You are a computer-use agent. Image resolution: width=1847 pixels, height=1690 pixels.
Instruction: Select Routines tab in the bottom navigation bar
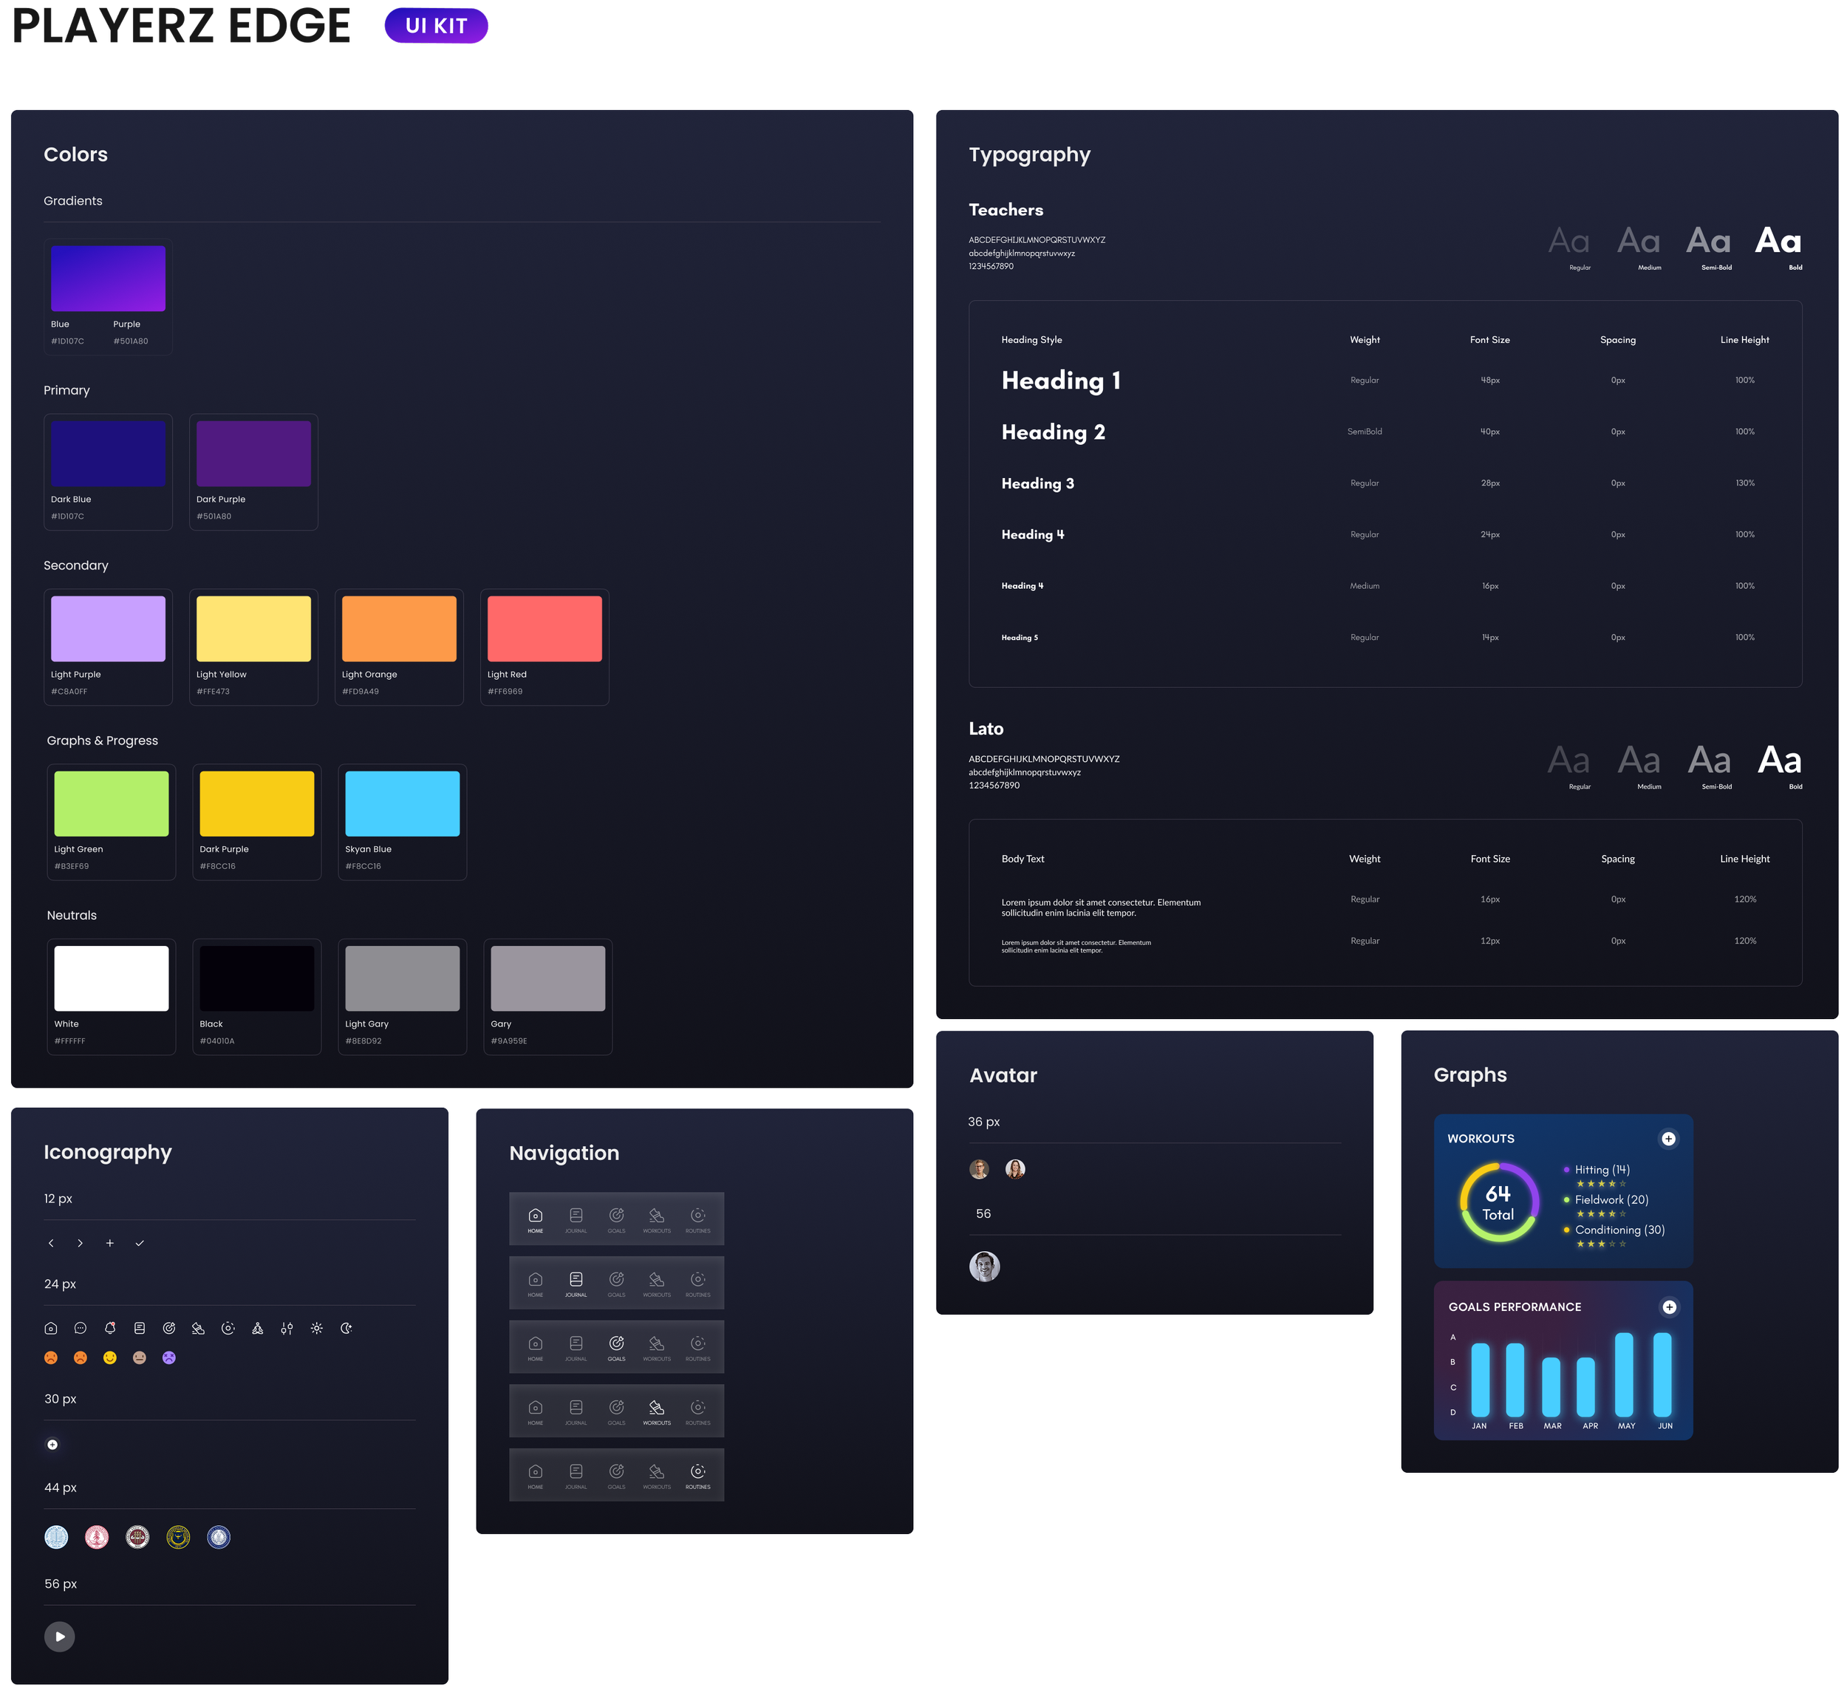tap(697, 1475)
